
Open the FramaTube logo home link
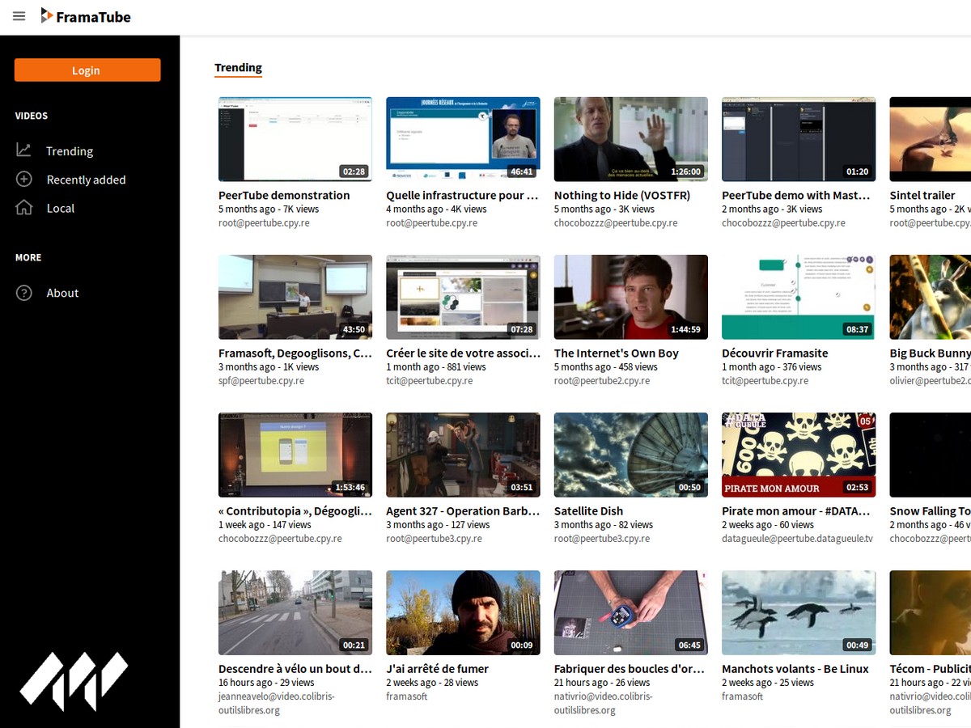86,16
